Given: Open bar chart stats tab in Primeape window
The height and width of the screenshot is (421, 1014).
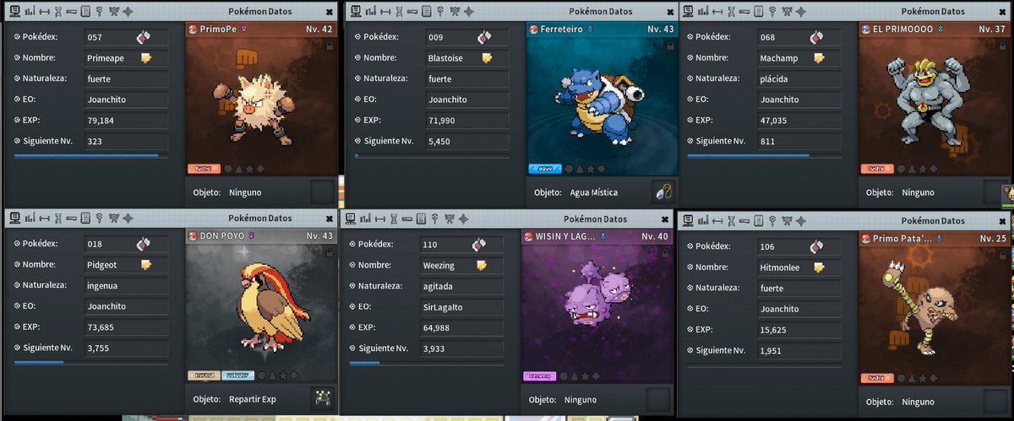Looking at the screenshot, I should 30,11.
